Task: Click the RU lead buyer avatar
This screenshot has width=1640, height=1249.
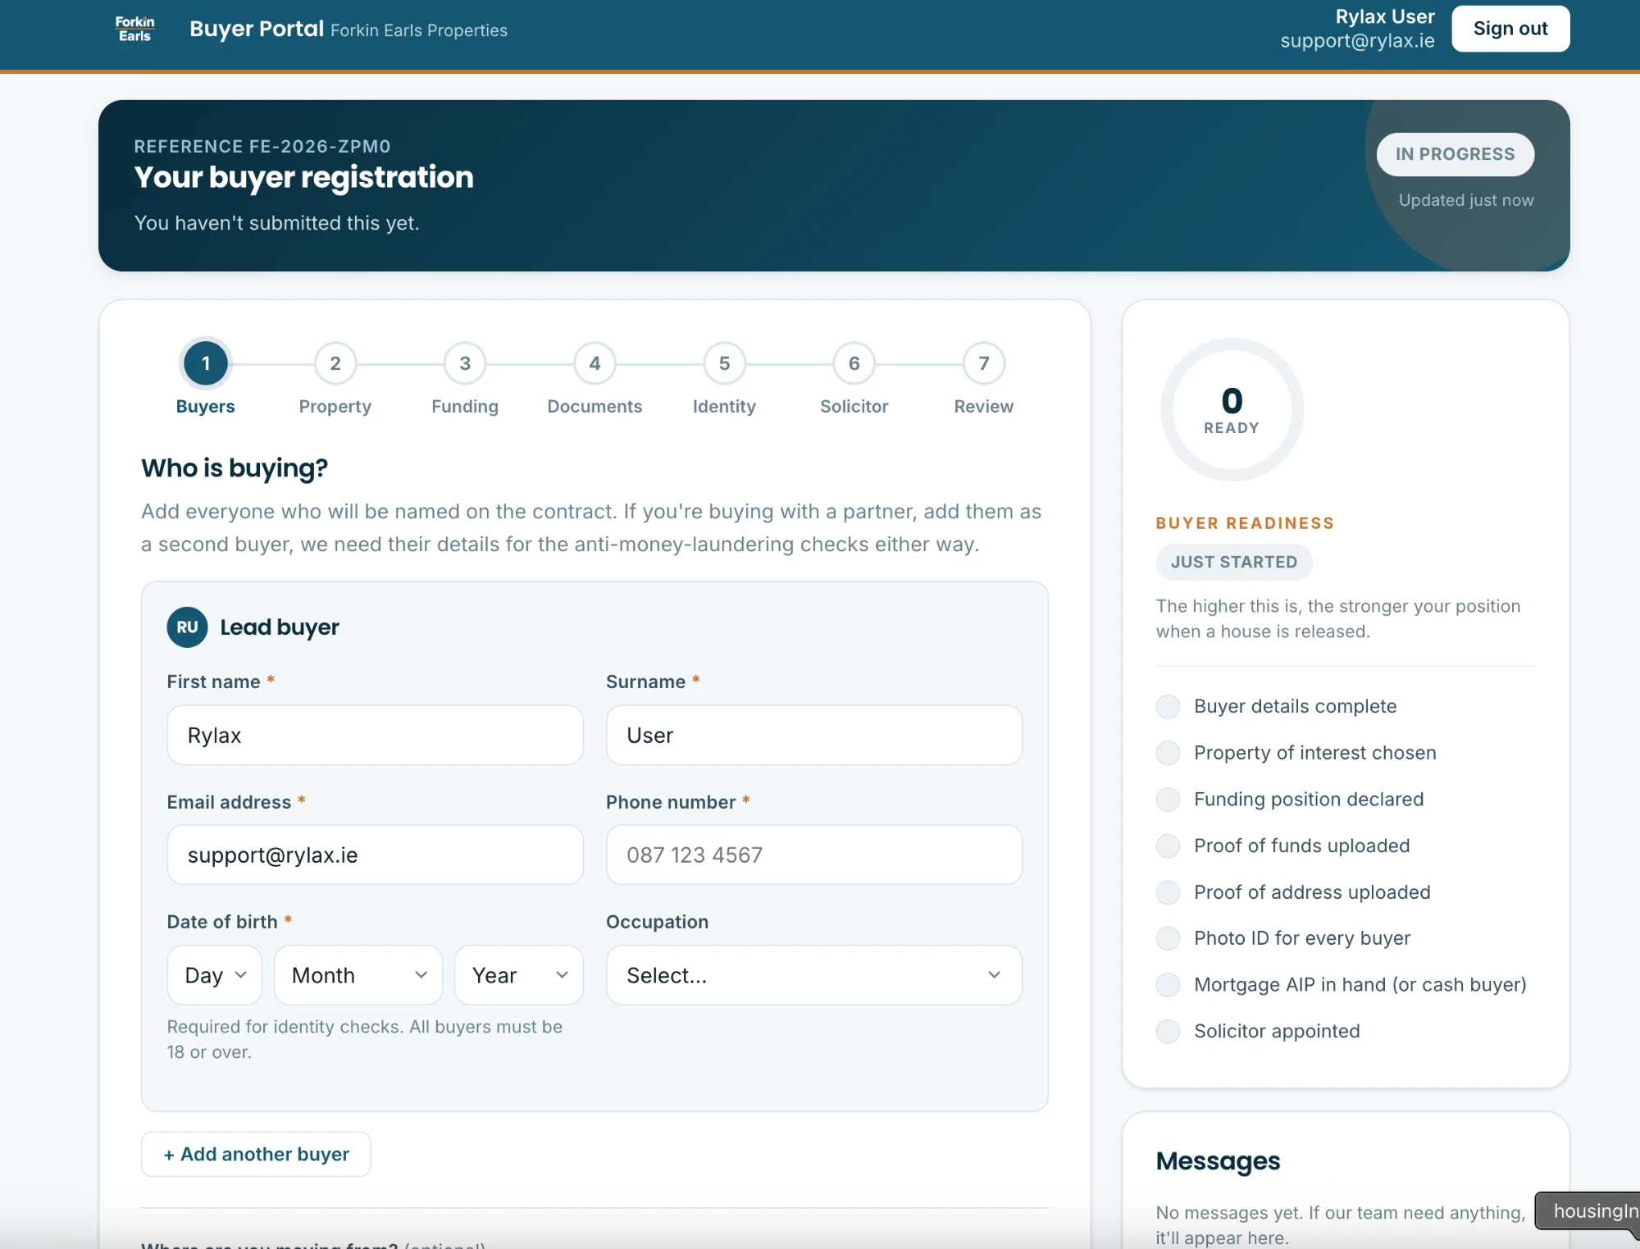Action: tap(187, 627)
